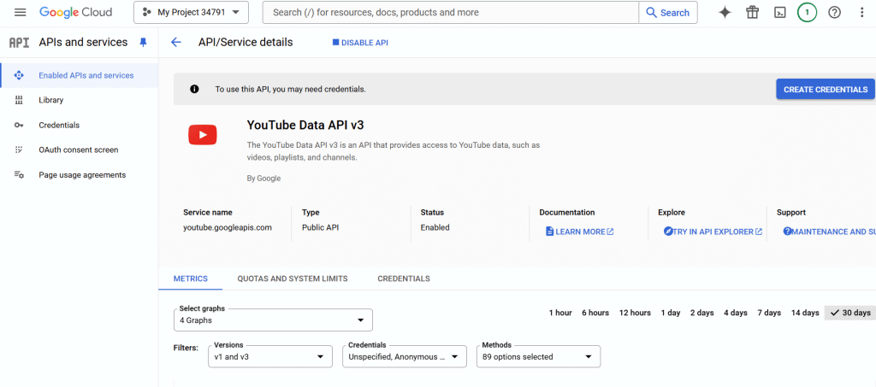876x387 pixels.
Task: Open the three-dot settings menu
Action: (x=861, y=13)
